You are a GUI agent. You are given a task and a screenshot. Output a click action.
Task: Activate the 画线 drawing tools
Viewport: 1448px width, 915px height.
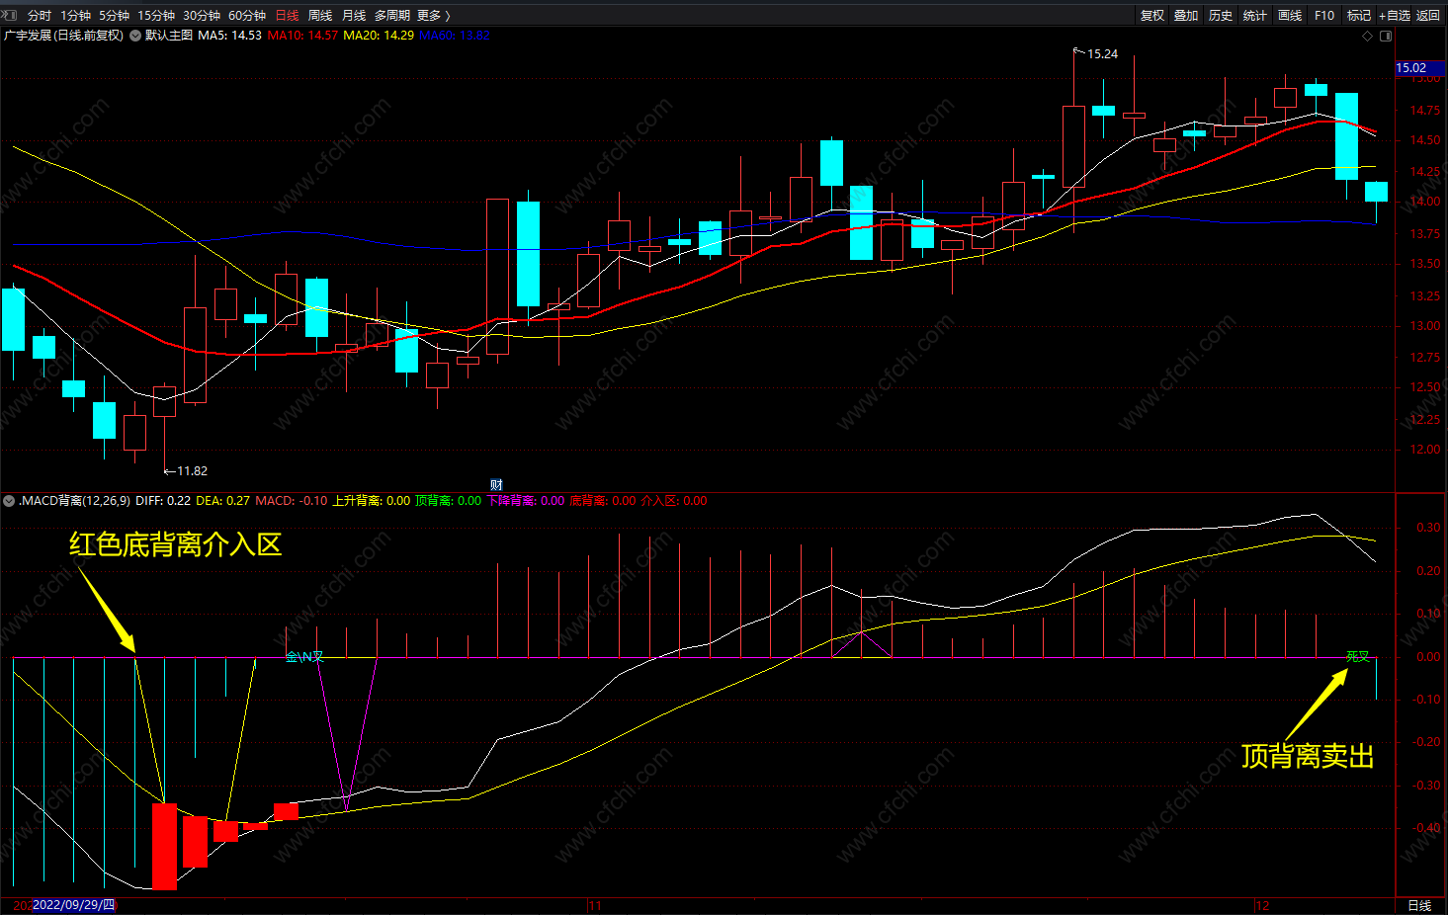pyautogui.click(x=1290, y=15)
